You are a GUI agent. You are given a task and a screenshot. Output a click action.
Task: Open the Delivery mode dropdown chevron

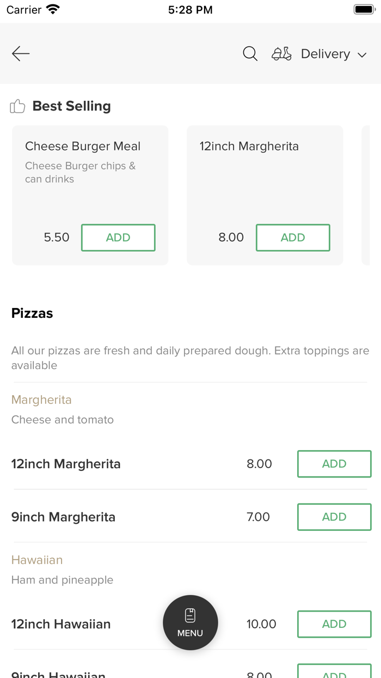362,55
